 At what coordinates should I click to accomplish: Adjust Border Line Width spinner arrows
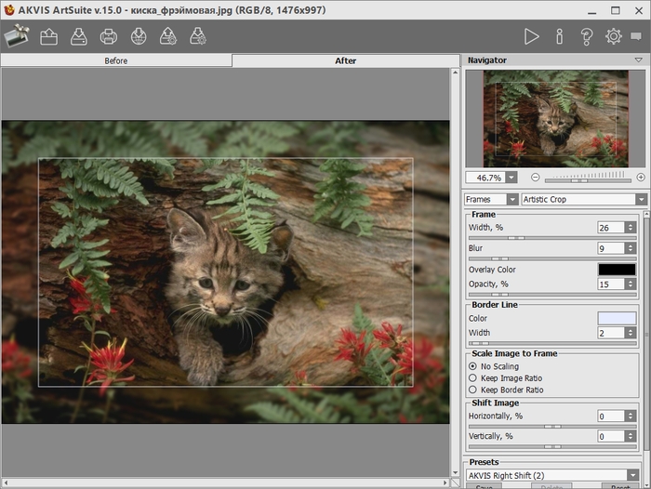click(631, 333)
